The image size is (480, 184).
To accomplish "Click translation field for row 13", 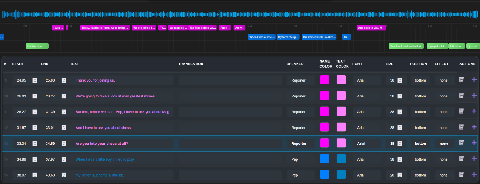I will [230, 144].
